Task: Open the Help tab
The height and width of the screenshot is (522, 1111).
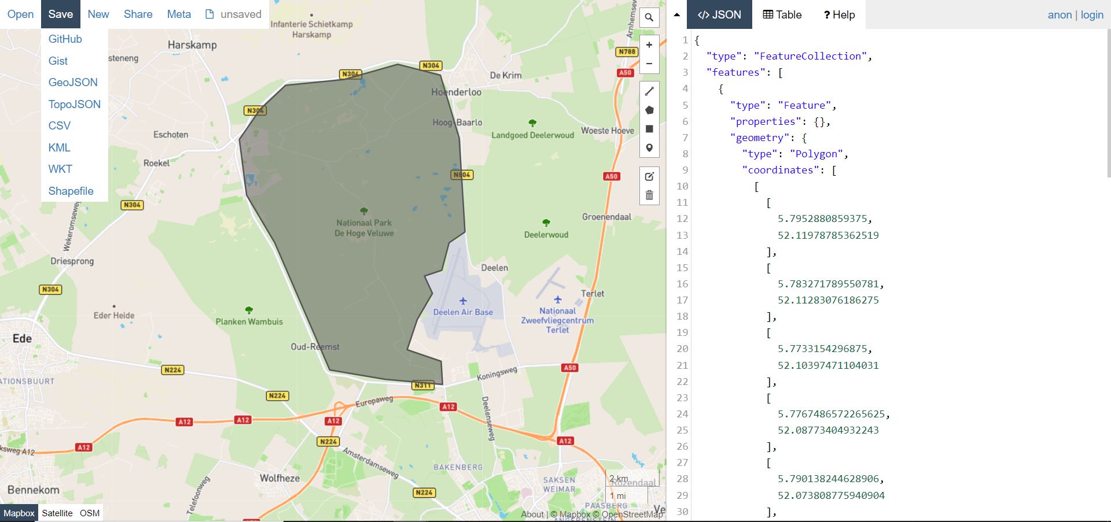Action: pos(839,14)
